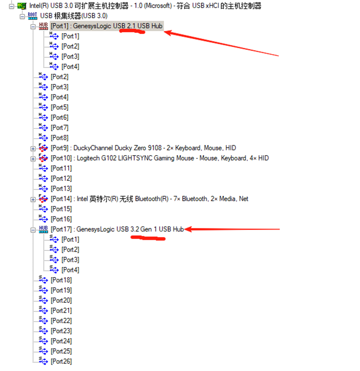The height and width of the screenshot is (371, 360).
Task: Click the Logitech G102 mouse device icon
Action: click(x=43, y=158)
